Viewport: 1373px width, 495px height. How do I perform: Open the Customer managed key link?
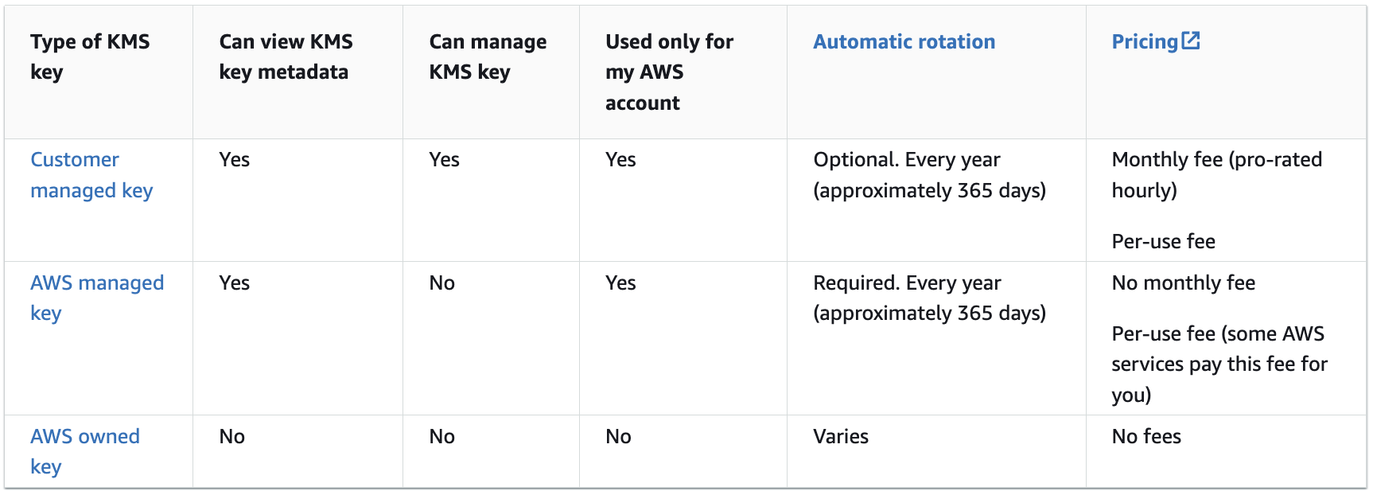(x=91, y=175)
